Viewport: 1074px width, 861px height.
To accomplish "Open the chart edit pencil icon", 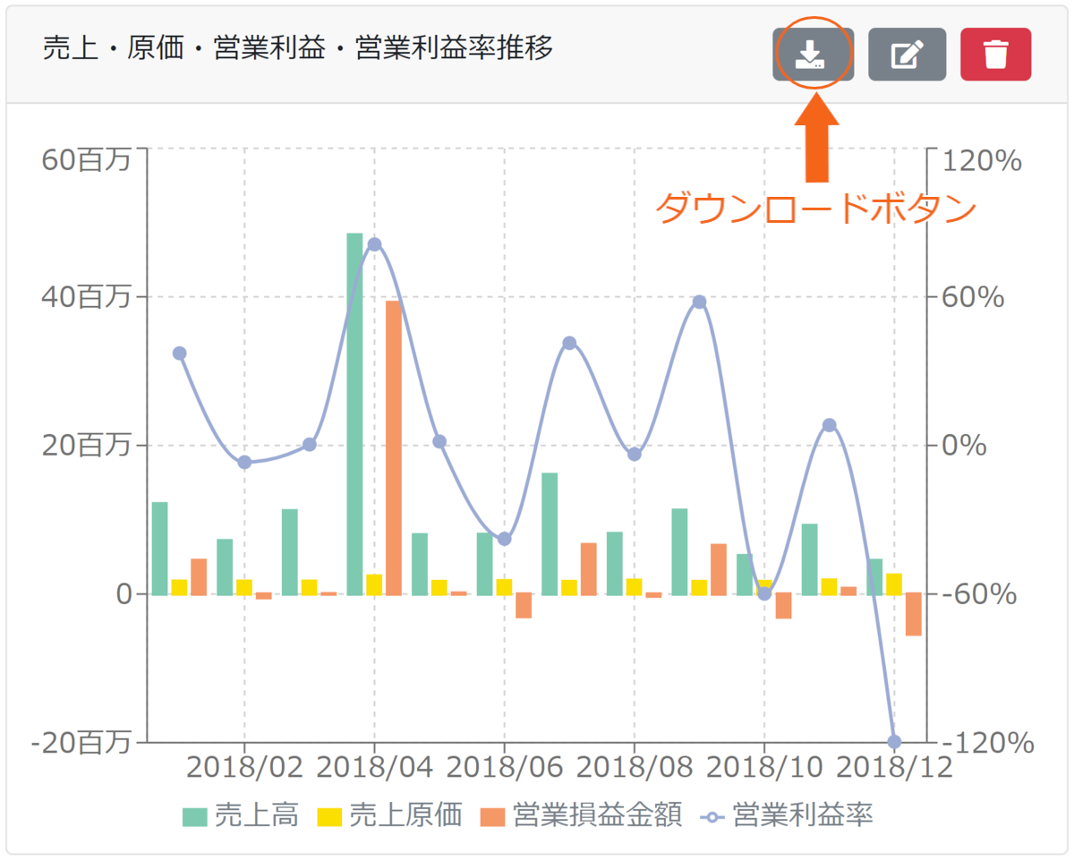I will click(907, 55).
